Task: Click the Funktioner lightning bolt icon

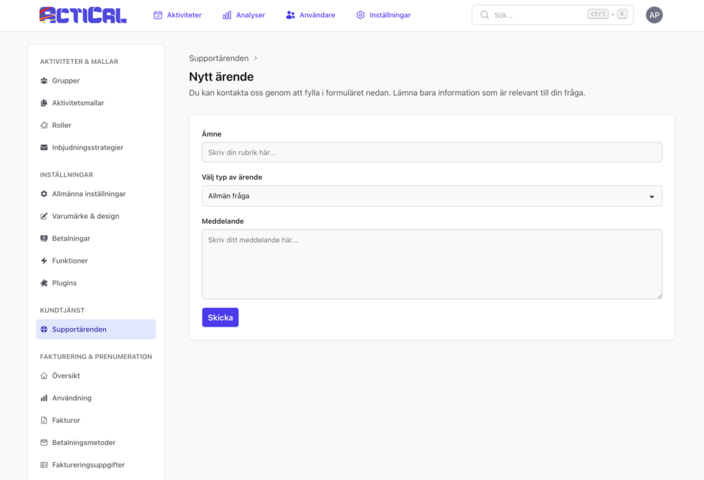Action: coord(44,261)
